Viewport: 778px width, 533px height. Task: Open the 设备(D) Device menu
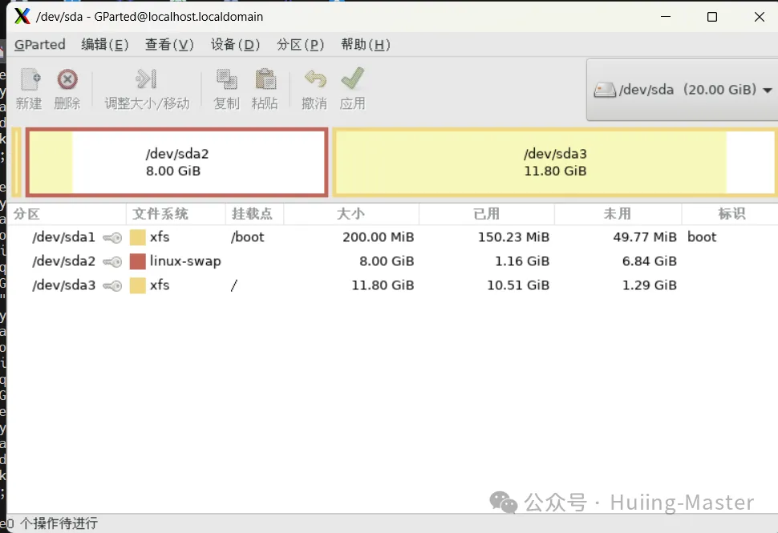pyautogui.click(x=235, y=45)
